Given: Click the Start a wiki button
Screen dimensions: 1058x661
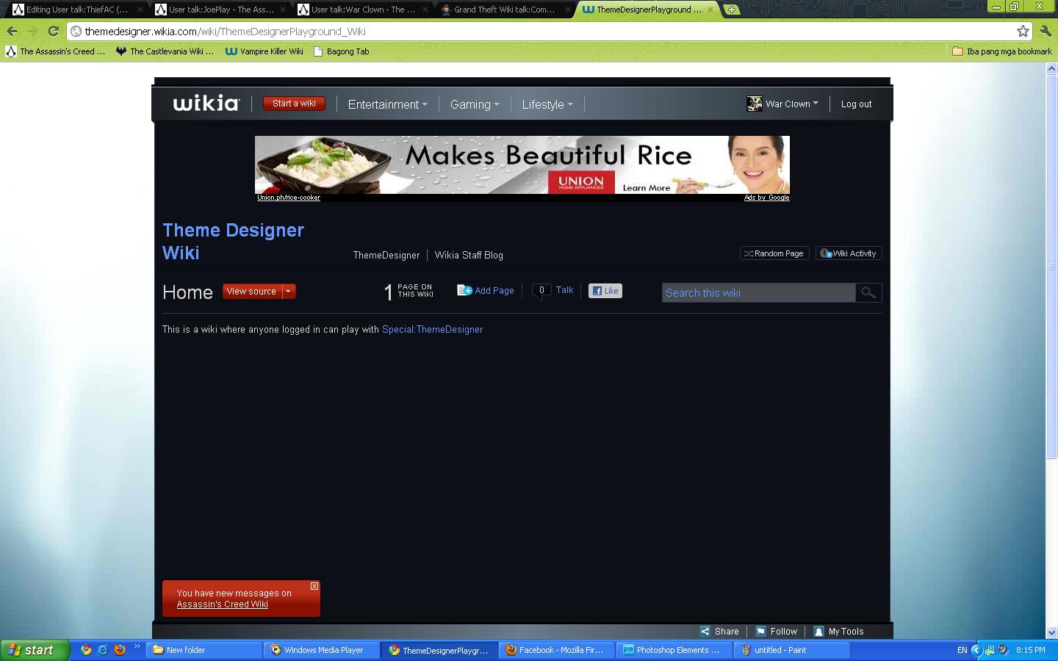Looking at the screenshot, I should pos(294,104).
